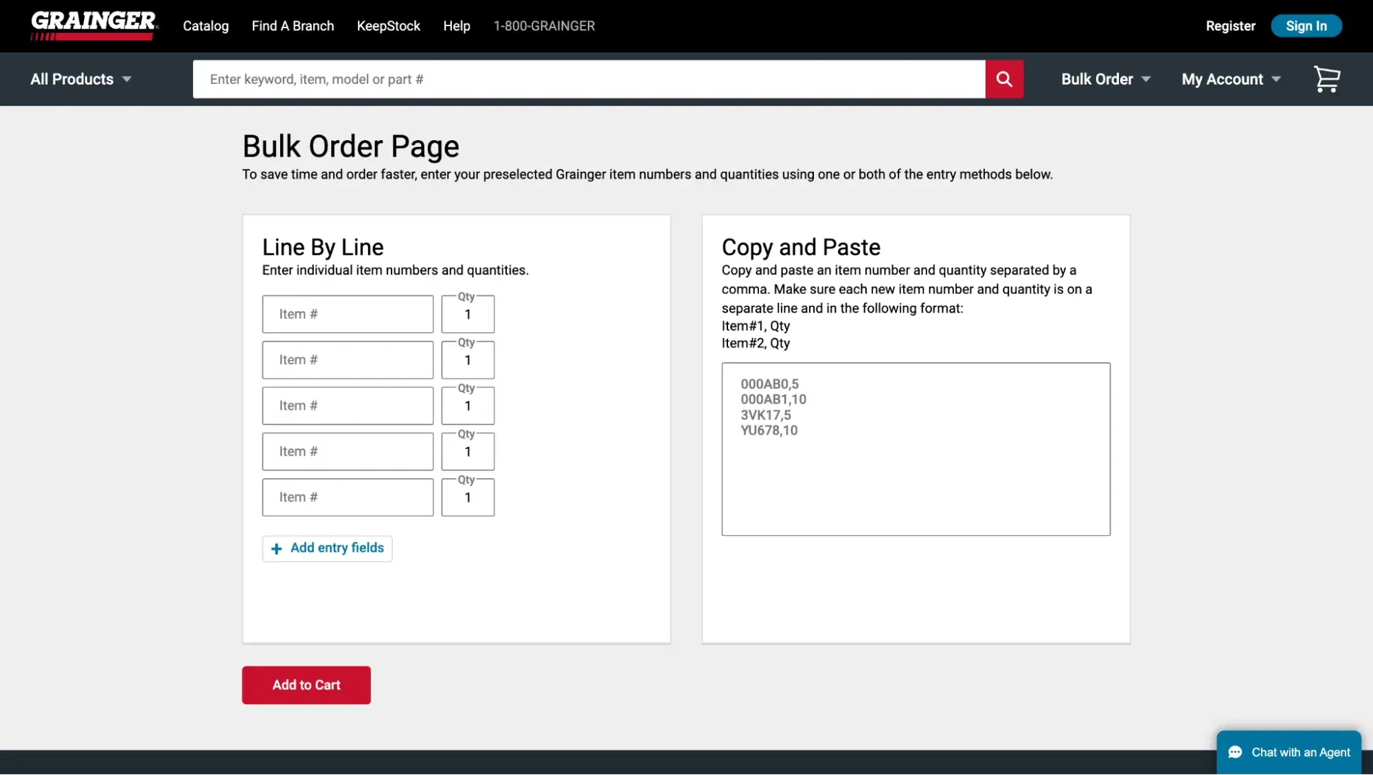Open the Catalog menu item
The image size is (1373, 775).
point(205,26)
